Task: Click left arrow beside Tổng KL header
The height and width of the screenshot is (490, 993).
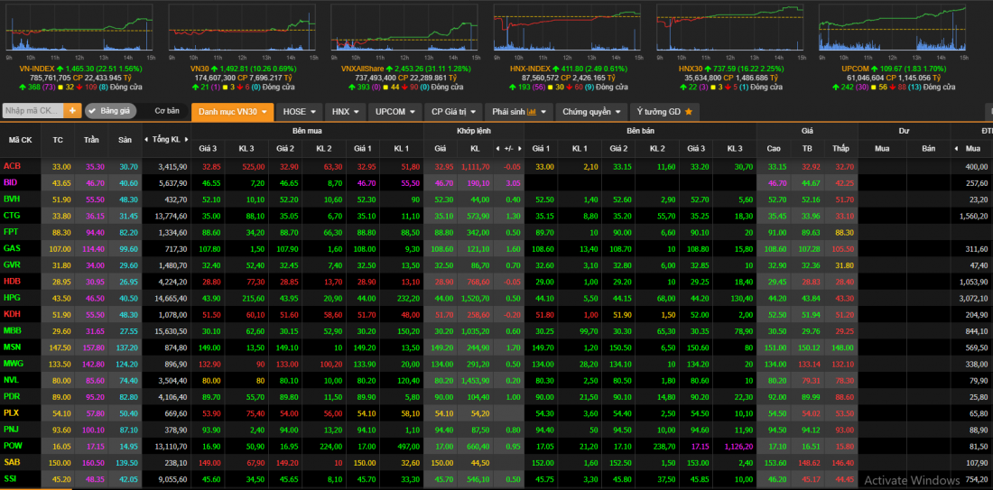Action: (146, 139)
